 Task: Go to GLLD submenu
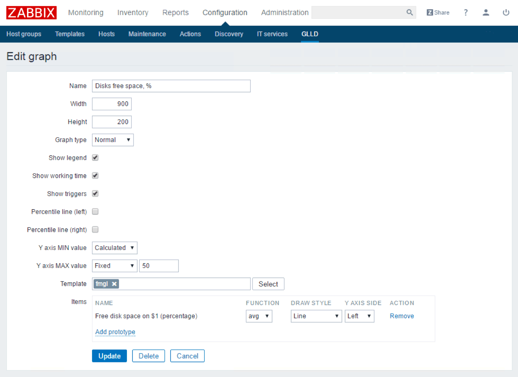pos(310,34)
